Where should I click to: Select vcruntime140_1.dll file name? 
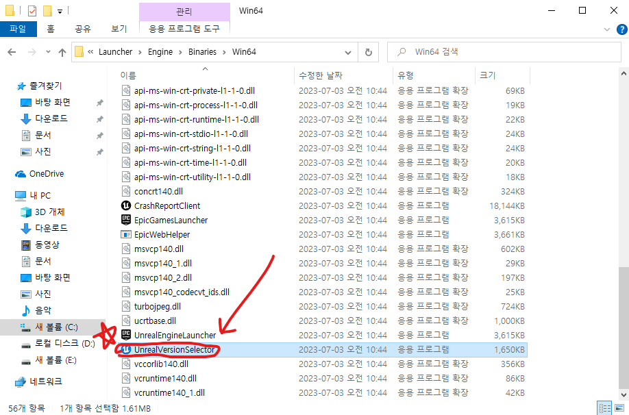169,393
